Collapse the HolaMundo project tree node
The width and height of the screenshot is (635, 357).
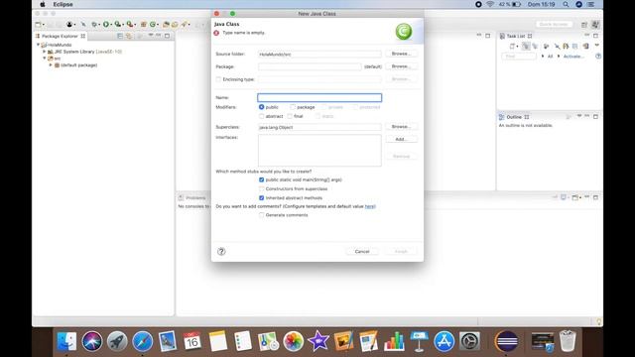point(39,45)
